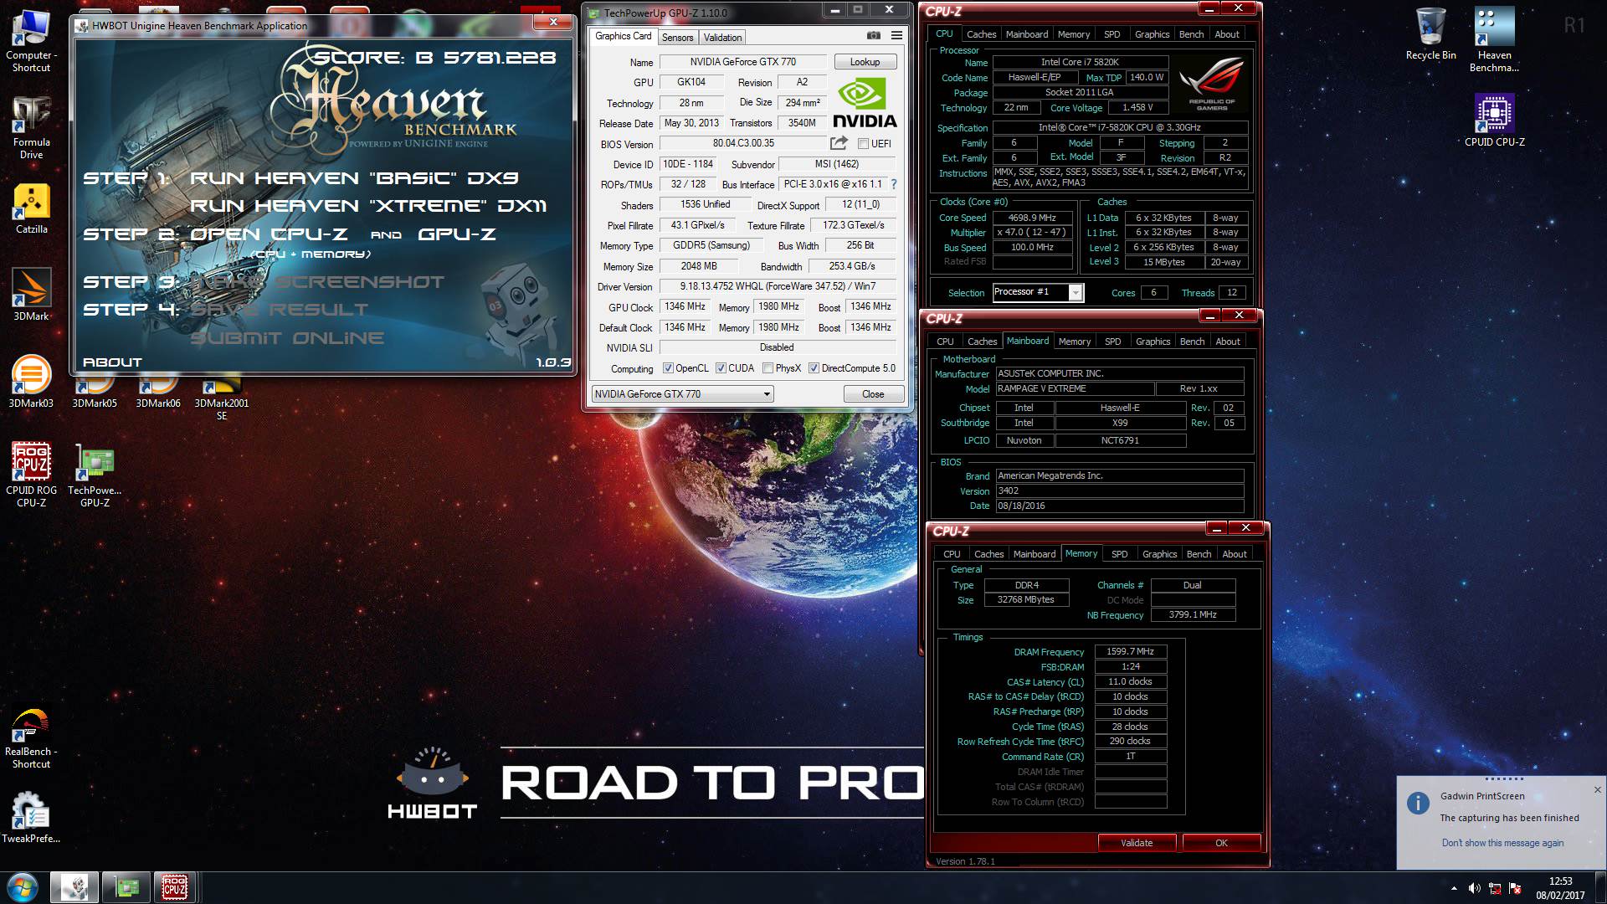Click GPU-Z screenshot camera icon

point(873,35)
